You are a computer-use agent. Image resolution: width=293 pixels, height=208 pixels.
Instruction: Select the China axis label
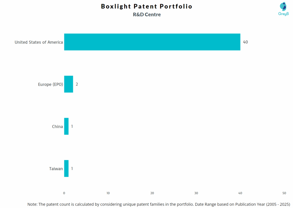coord(58,126)
